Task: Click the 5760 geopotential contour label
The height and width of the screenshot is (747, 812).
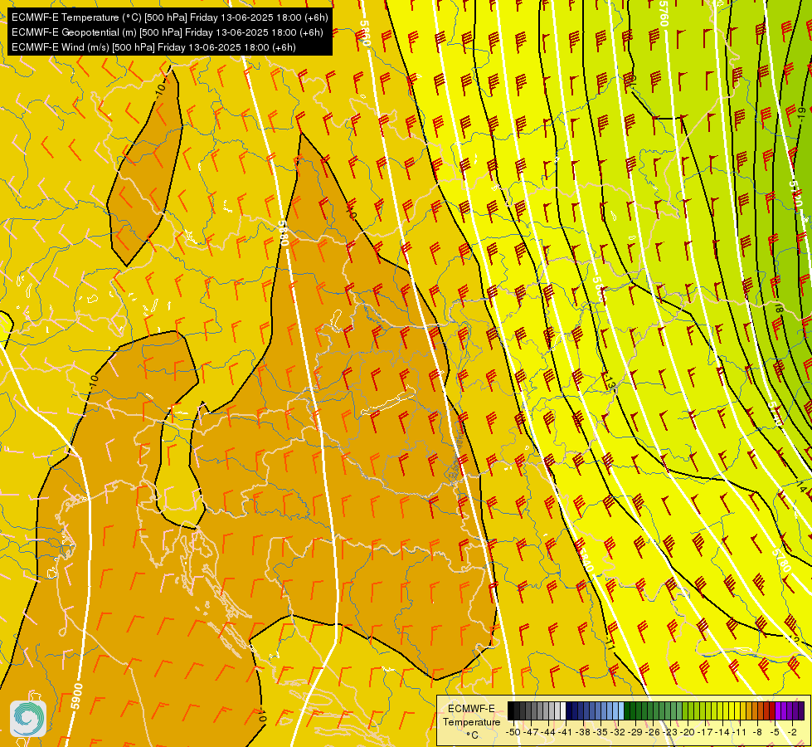Action: 664,13
